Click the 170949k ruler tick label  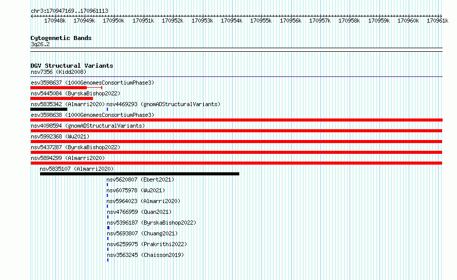[84, 21]
